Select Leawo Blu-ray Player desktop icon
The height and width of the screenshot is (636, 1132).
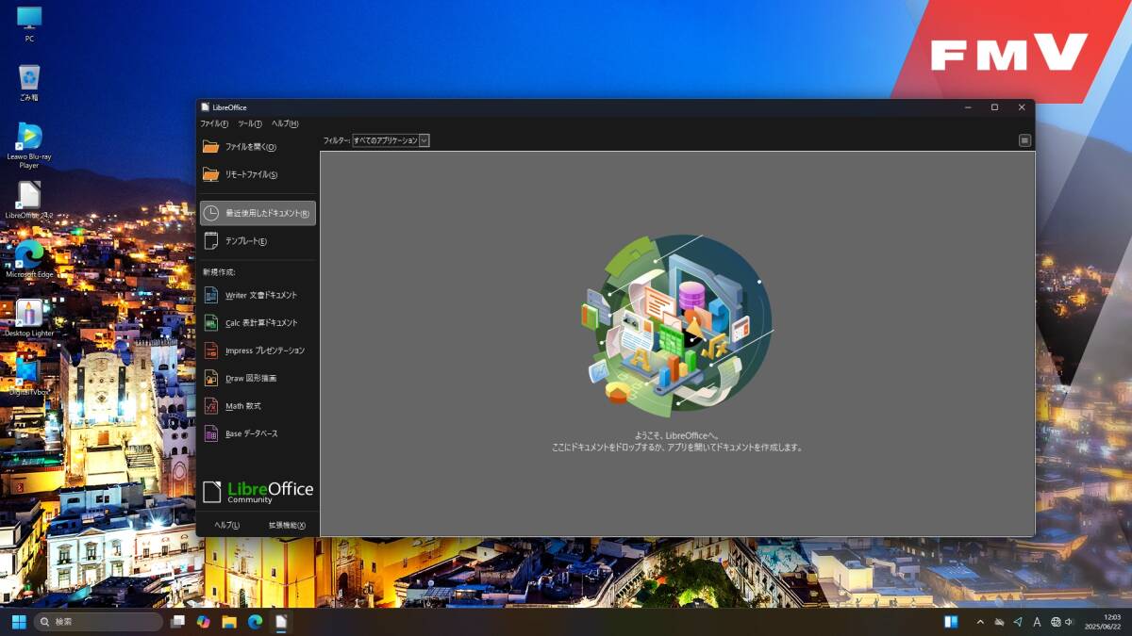pos(29,146)
